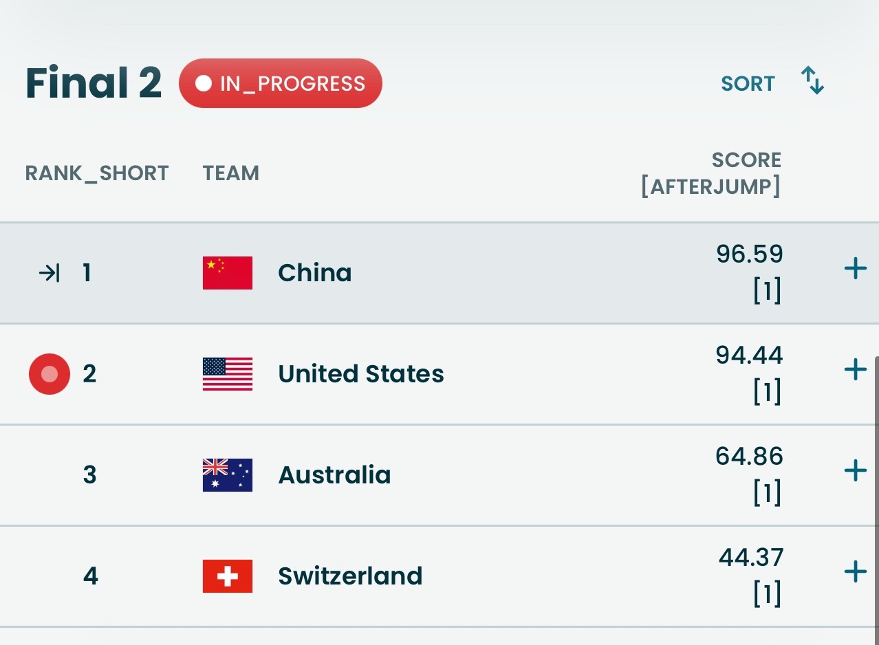
Task: Click the Switzerland flag icon
Action: tap(228, 576)
